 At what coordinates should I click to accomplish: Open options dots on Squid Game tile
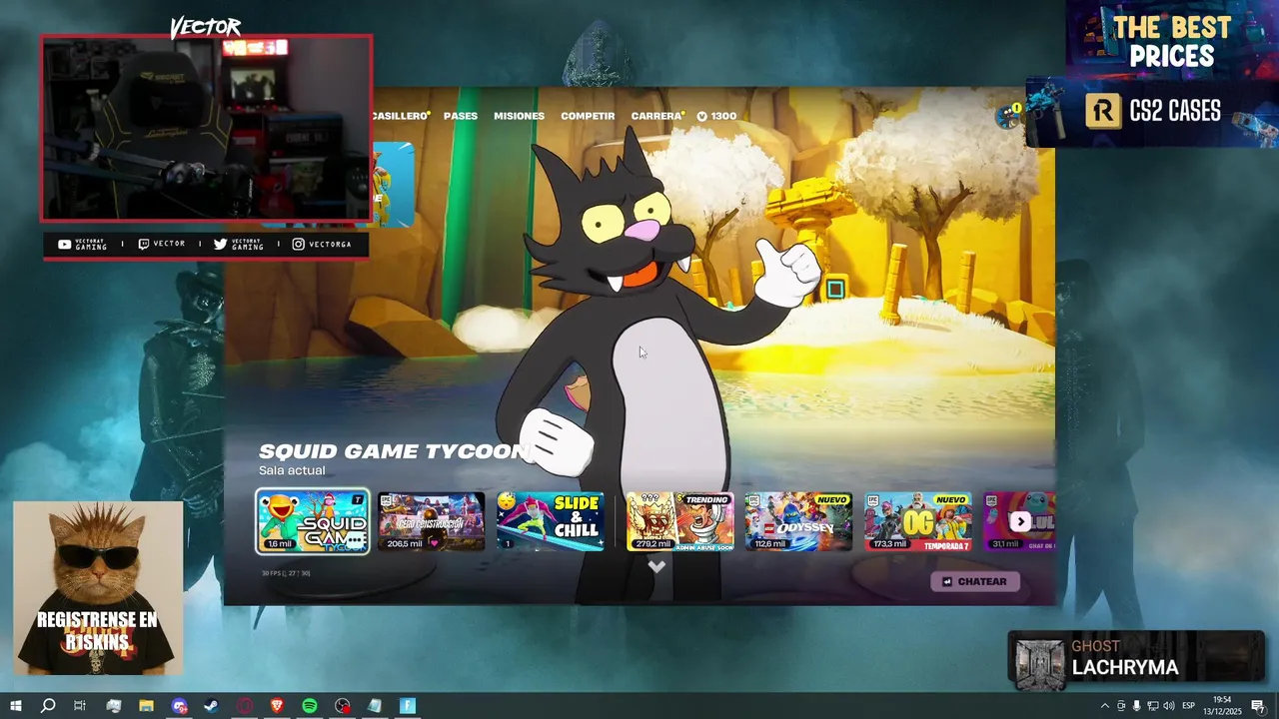click(353, 542)
